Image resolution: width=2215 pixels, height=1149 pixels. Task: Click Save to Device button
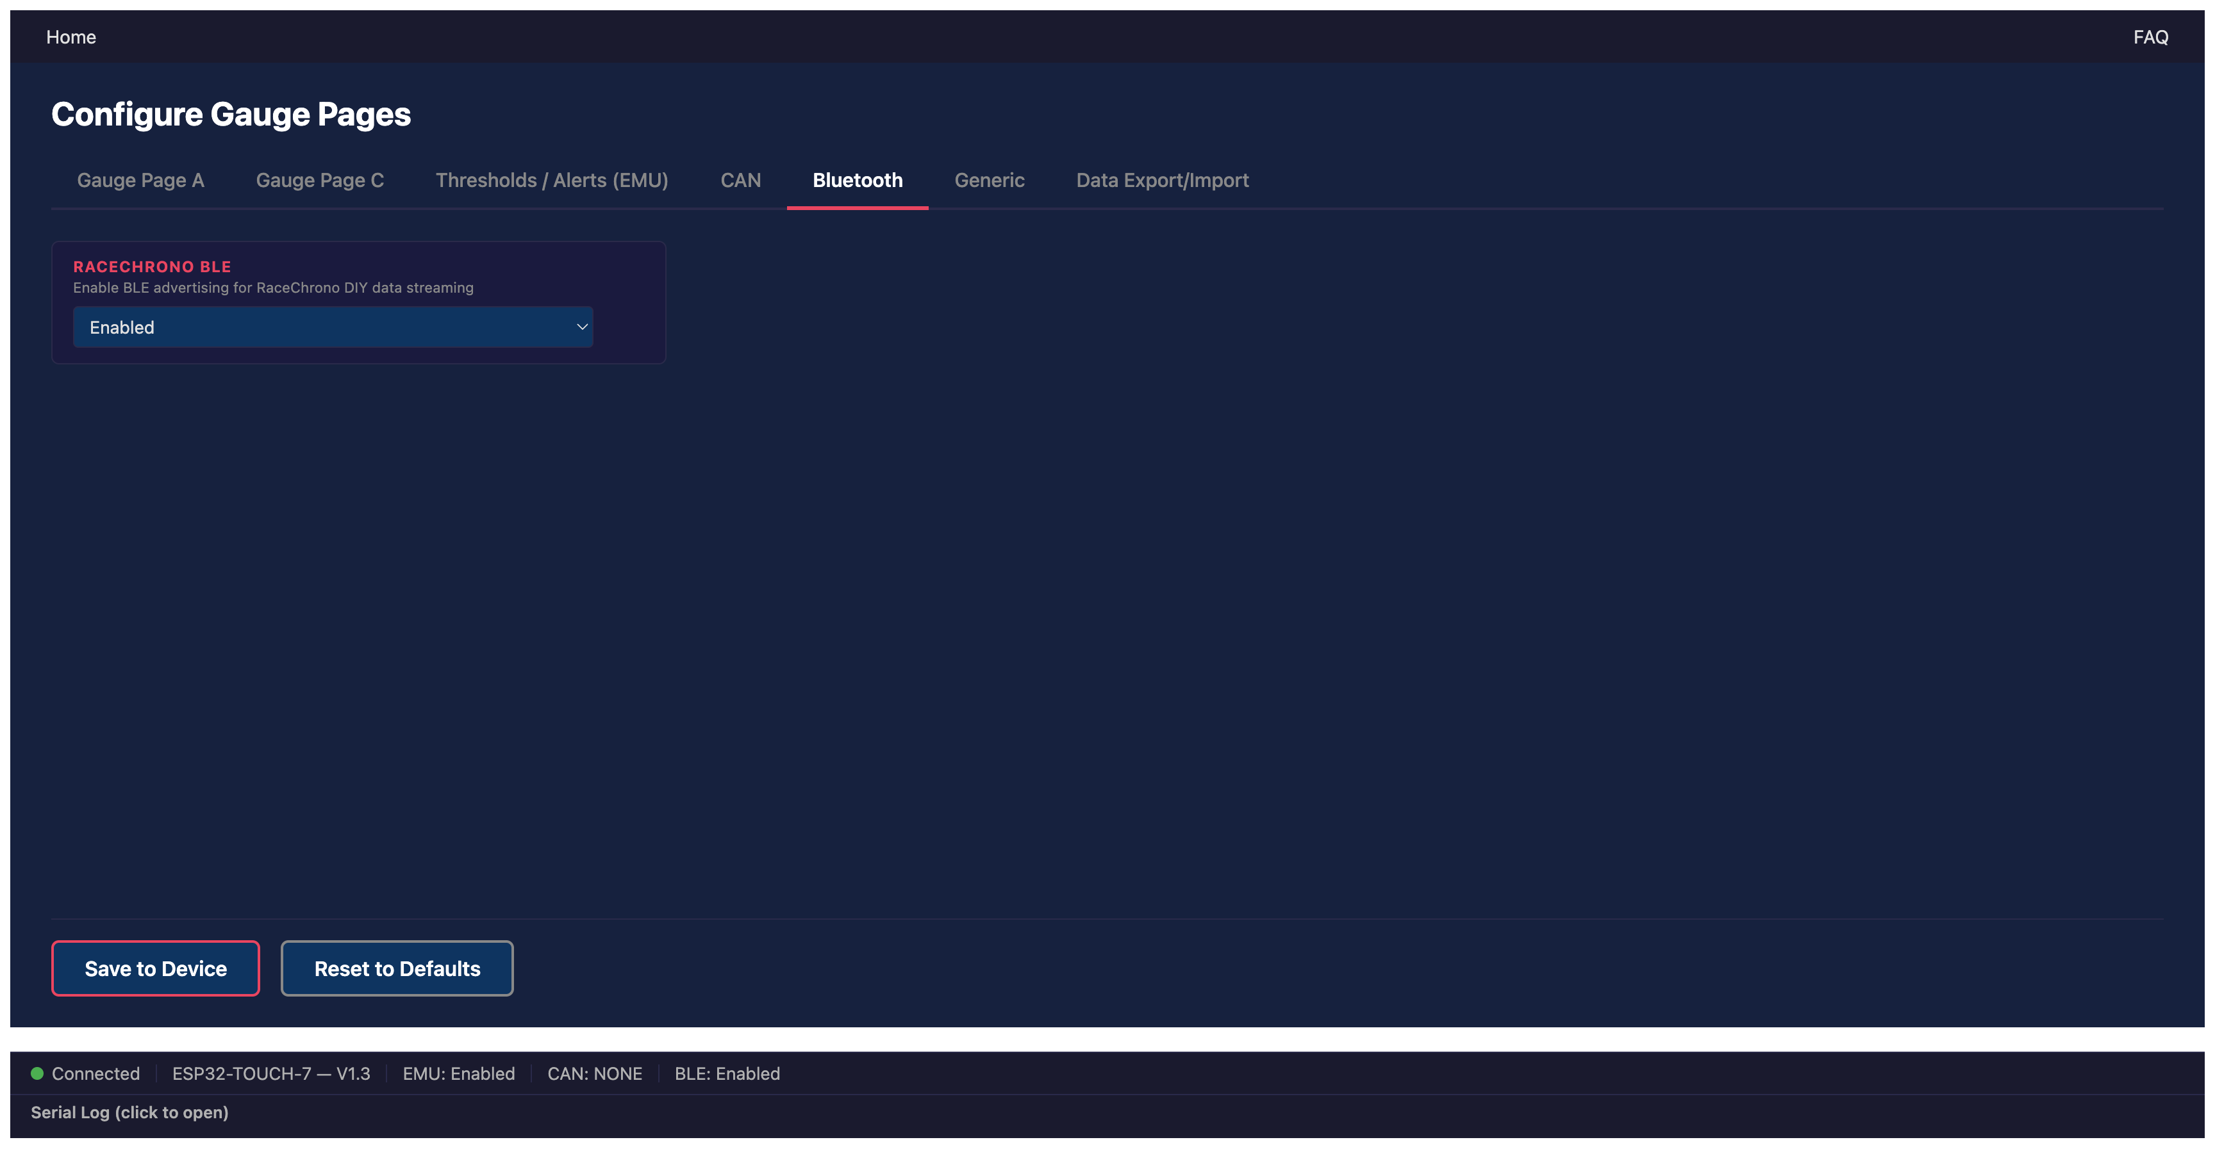(156, 968)
